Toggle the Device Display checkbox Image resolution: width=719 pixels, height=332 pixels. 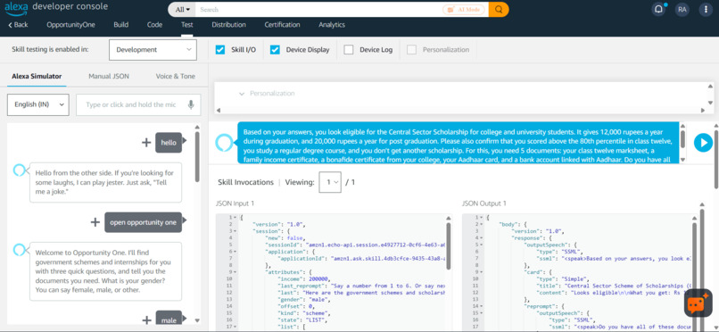[275, 49]
